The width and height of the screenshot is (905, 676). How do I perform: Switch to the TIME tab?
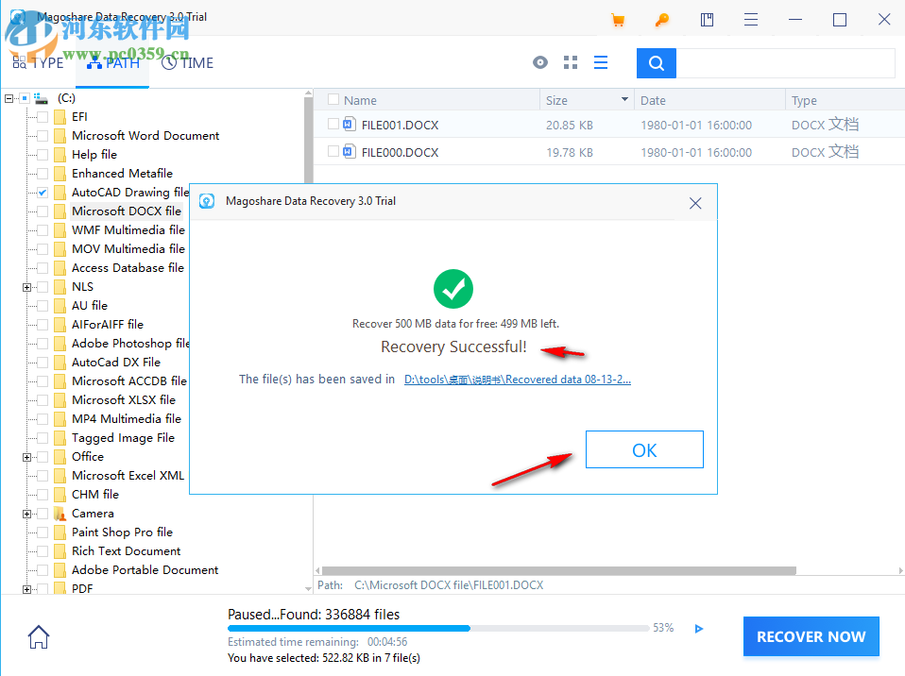click(x=186, y=62)
